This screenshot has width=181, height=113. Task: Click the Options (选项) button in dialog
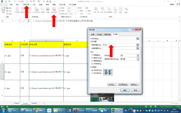coord(134,84)
